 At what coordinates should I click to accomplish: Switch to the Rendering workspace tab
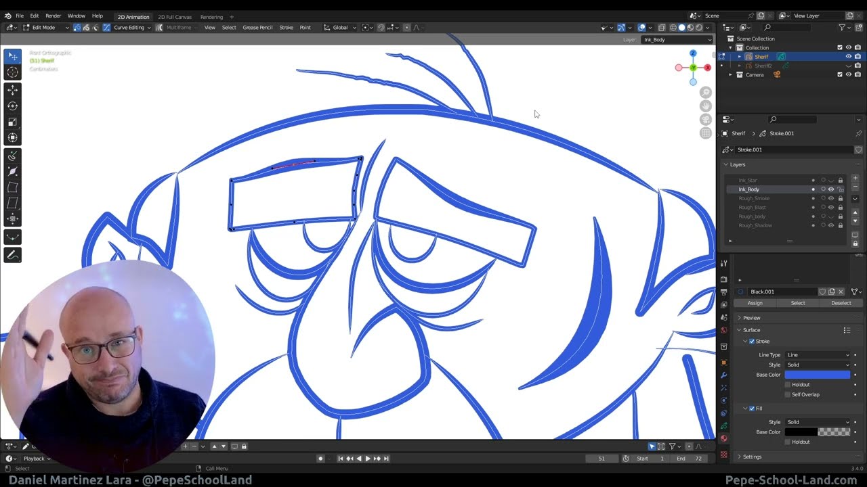coord(211,17)
